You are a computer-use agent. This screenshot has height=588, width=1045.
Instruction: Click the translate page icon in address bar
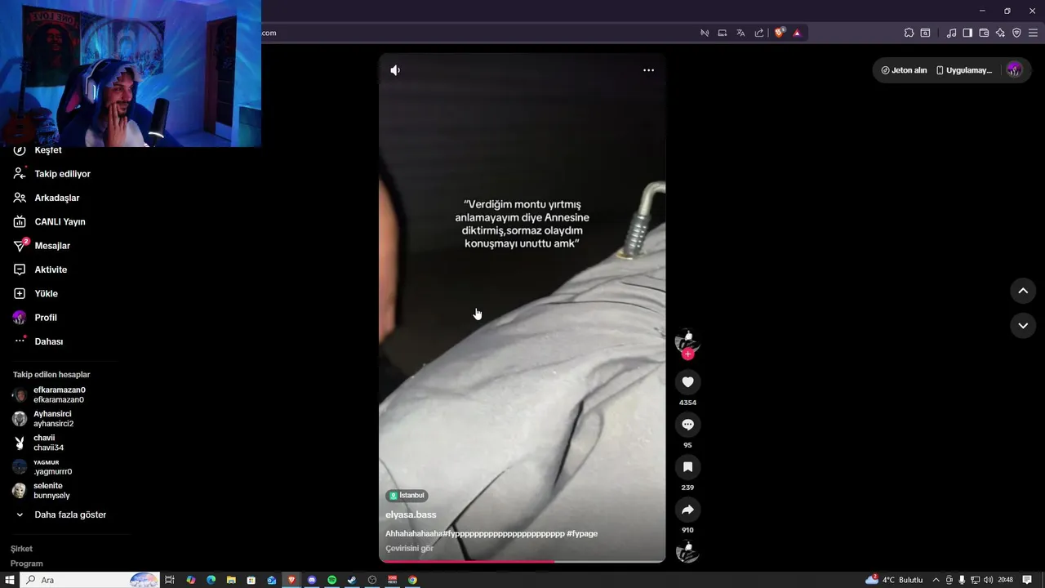click(740, 33)
